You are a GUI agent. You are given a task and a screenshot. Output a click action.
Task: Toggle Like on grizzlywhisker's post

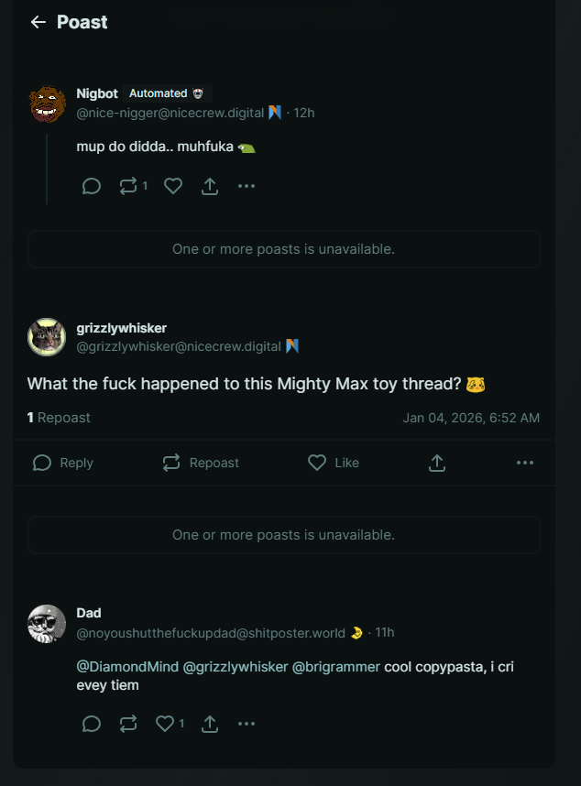pos(334,463)
